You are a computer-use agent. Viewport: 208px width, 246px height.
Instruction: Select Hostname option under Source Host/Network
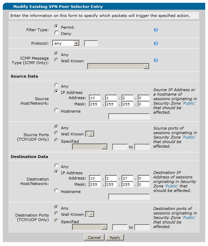point(56,111)
